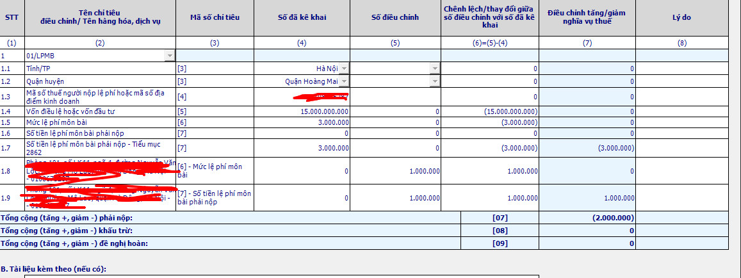Click the declared capital cell 15.000.000.000
The width and height of the screenshot is (741, 278).
coord(302,111)
